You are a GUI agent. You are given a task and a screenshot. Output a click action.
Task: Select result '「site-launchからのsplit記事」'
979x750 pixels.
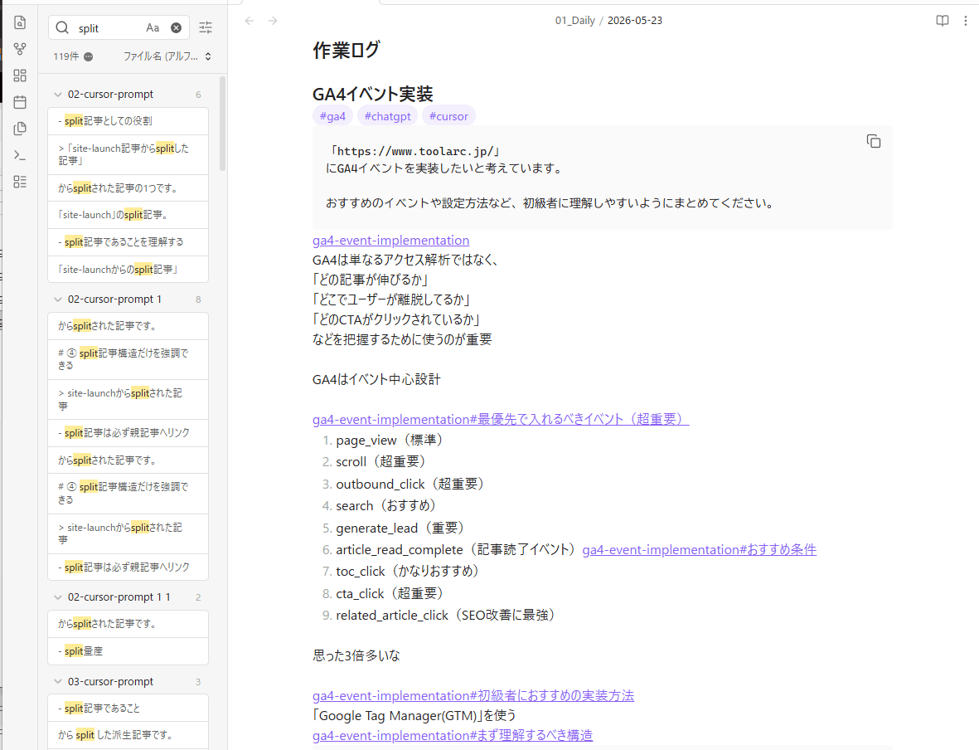pos(128,270)
